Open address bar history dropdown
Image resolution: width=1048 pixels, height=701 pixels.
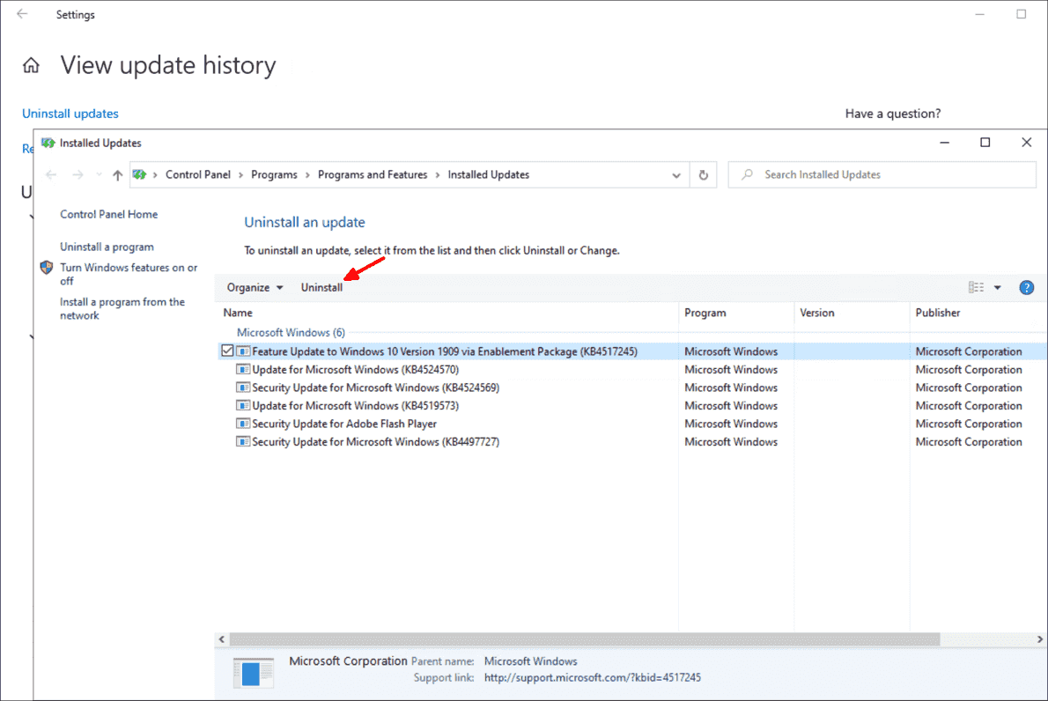(x=676, y=175)
